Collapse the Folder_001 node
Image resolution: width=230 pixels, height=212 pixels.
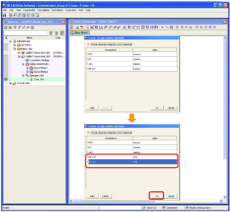coord(15,49)
